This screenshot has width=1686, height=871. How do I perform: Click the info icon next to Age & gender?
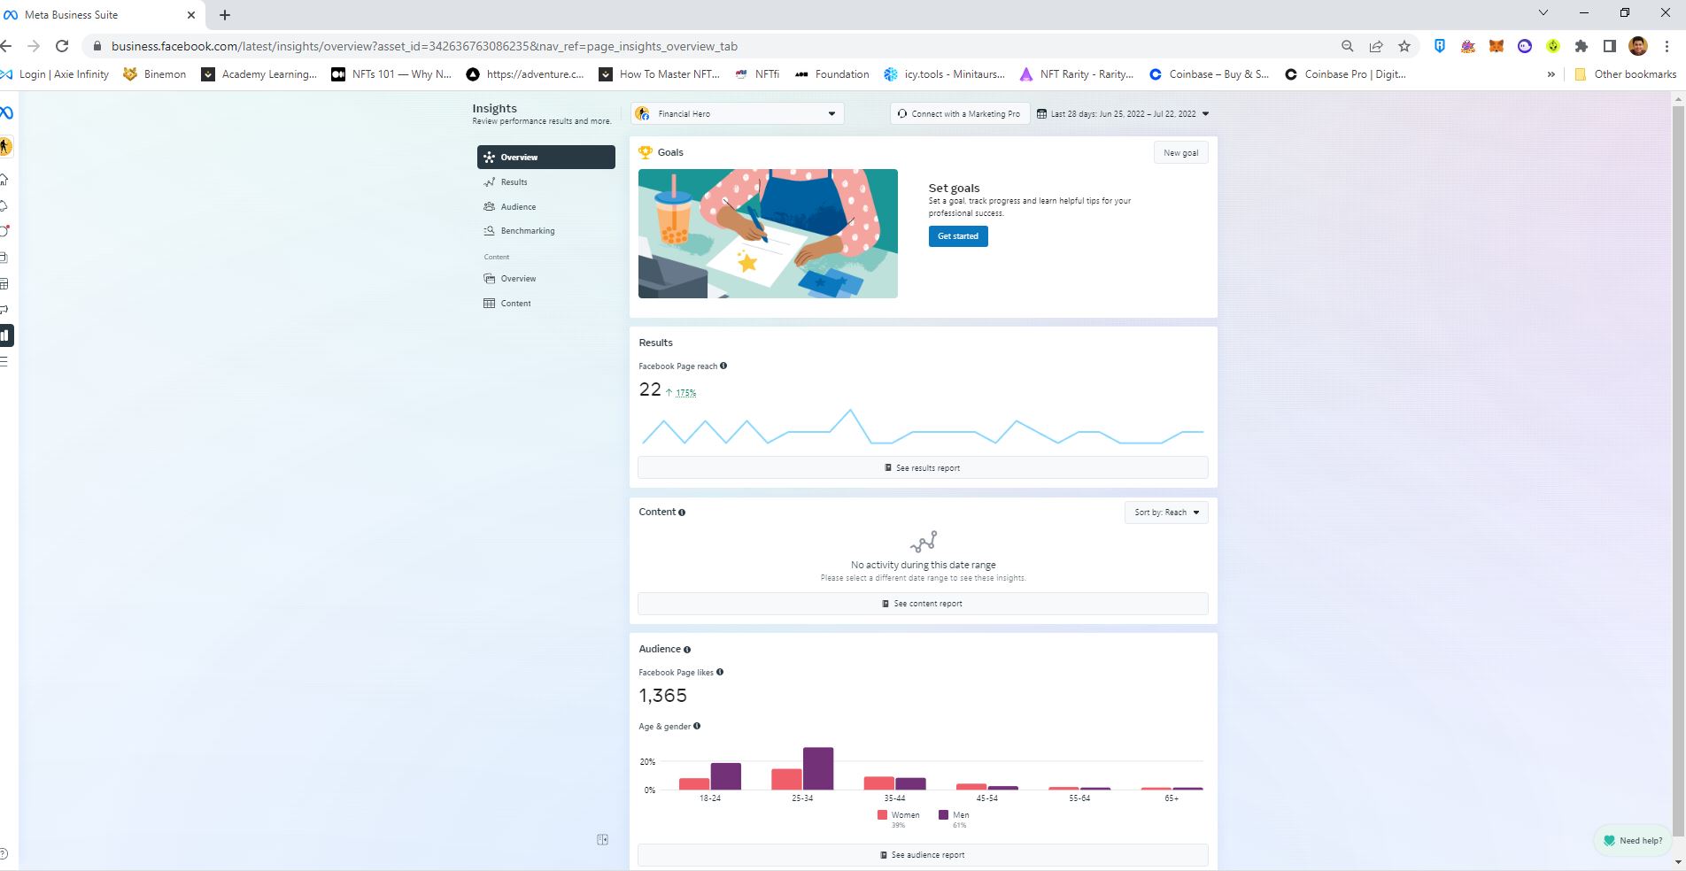point(697,726)
